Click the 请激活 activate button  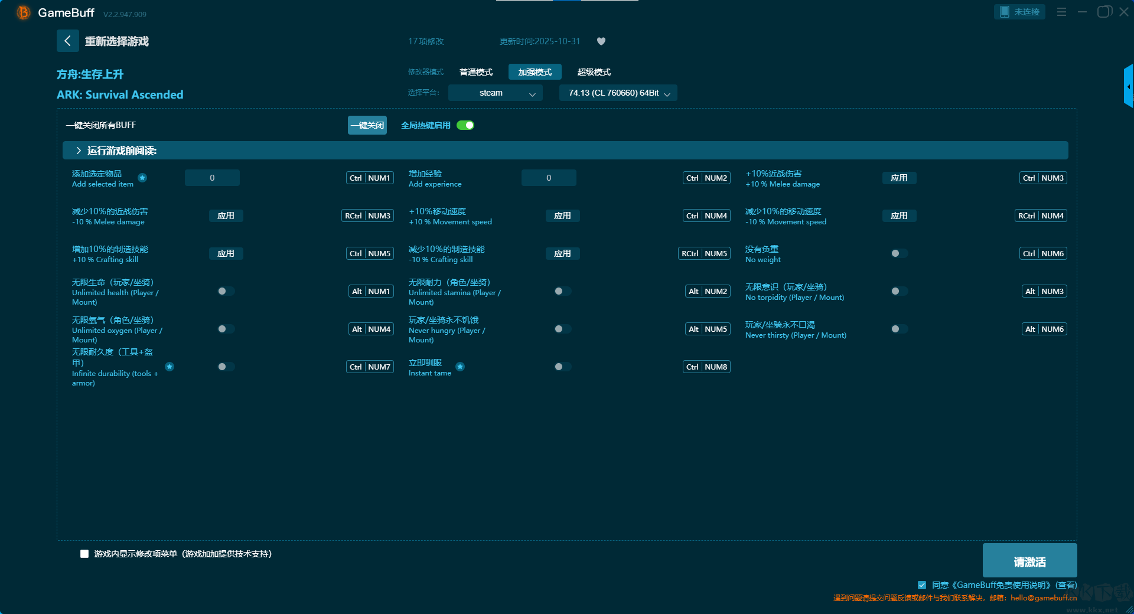(1030, 560)
